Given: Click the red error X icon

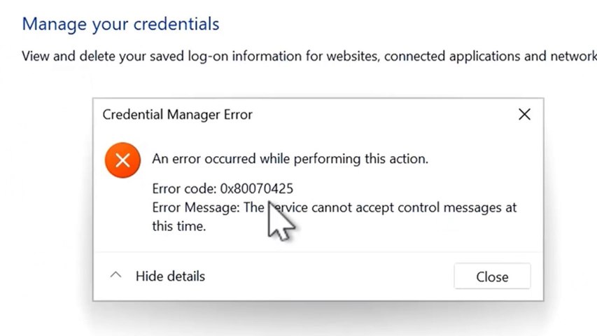Looking at the screenshot, I should point(122,160).
